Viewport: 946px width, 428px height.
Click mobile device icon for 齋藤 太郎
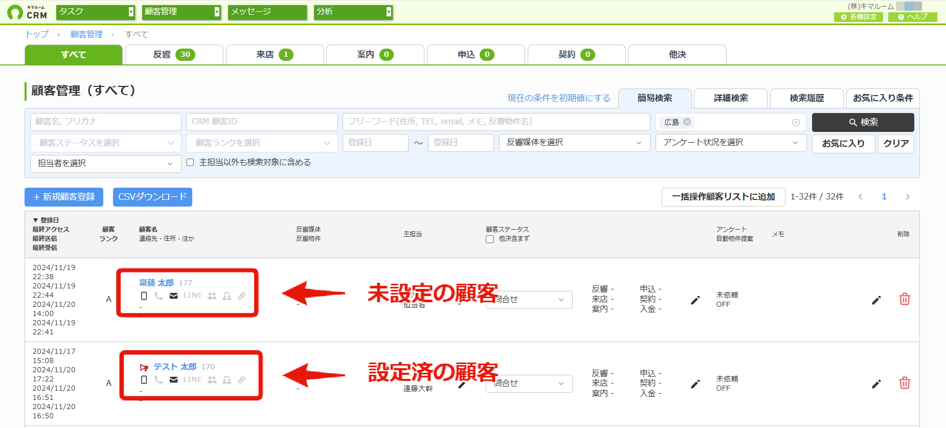[x=144, y=296]
